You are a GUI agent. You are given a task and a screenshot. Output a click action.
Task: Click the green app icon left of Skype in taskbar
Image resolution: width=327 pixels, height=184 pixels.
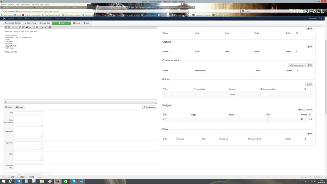(66, 181)
